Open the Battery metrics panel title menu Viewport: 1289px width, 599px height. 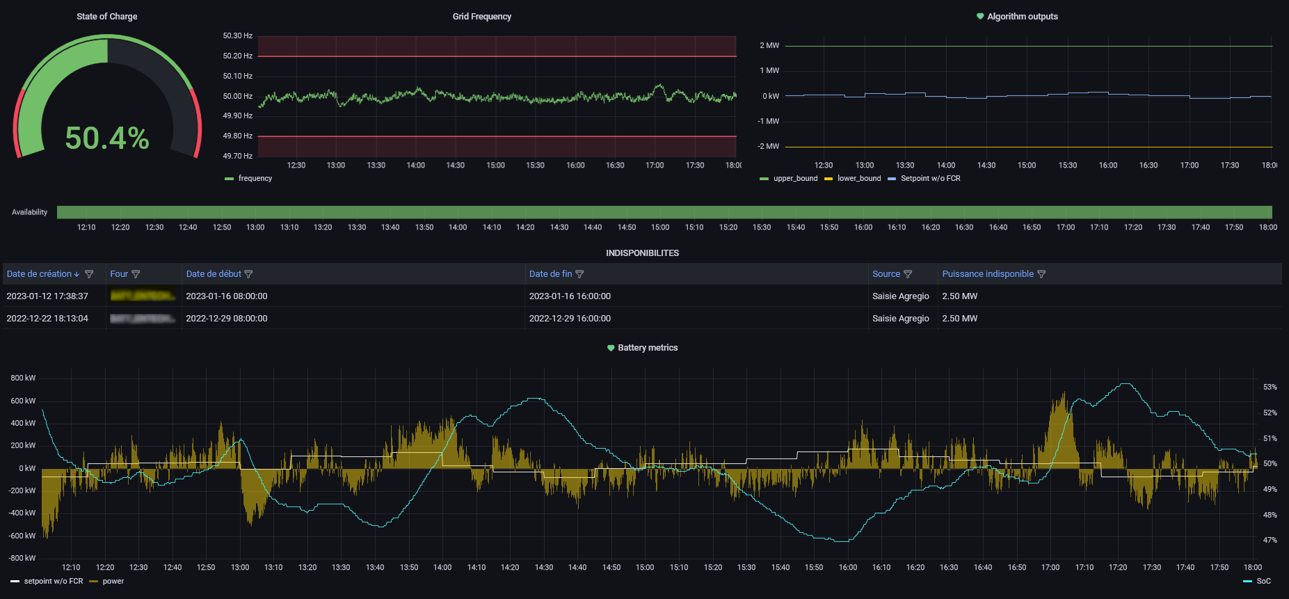(x=647, y=348)
